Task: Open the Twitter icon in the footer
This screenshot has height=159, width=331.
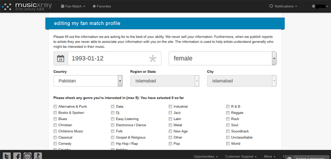Action: (x=7, y=156)
